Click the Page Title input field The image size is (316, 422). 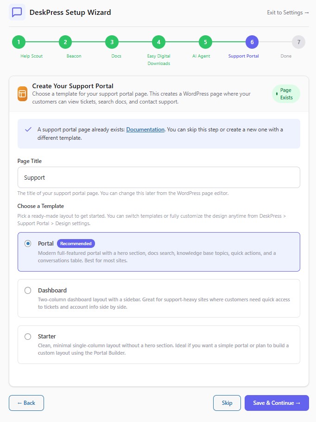[158, 177]
